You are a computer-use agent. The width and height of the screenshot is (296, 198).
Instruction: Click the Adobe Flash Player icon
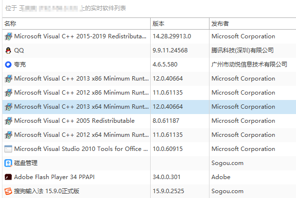[8, 177]
